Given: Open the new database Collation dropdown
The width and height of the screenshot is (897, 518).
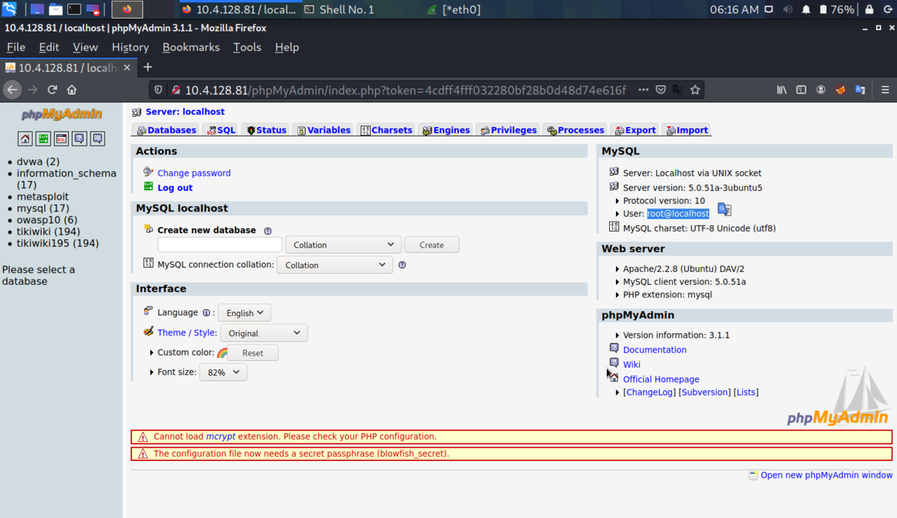Looking at the screenshot, I should click(343, 244).
